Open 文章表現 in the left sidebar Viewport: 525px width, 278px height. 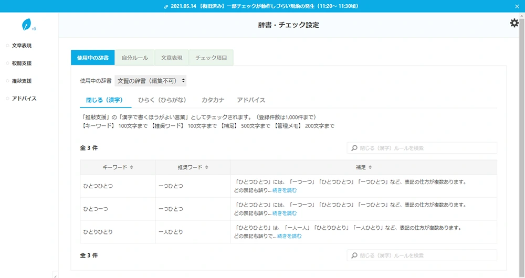22,46
